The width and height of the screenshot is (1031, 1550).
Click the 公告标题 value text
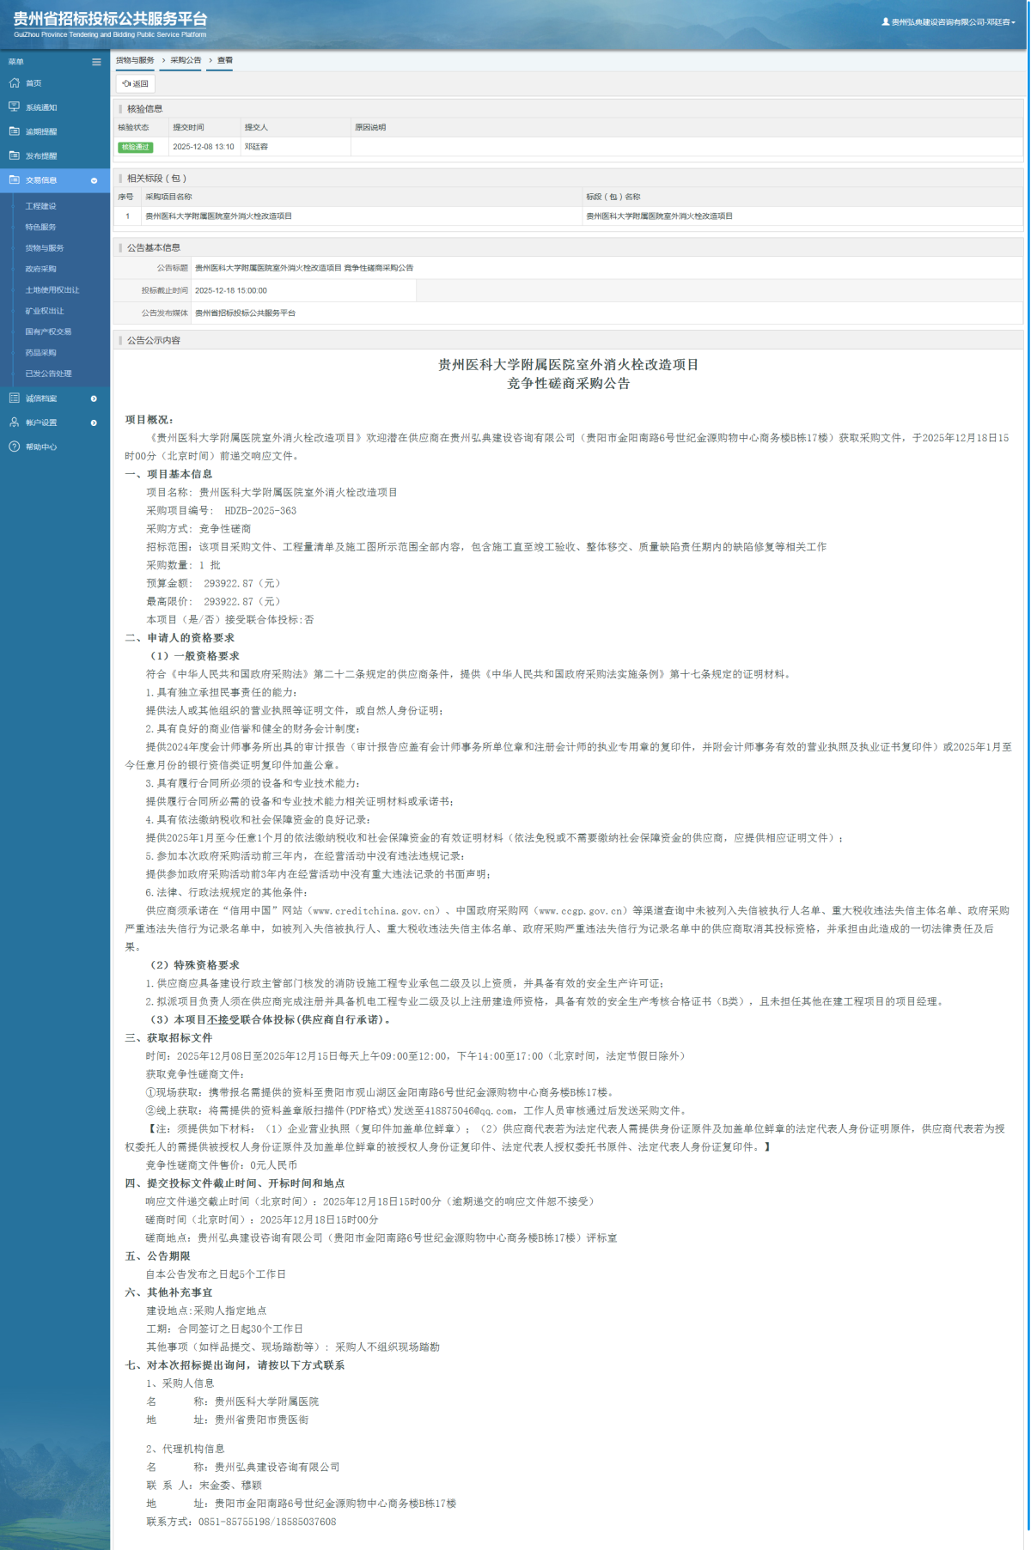pyautogui.click(x=304, y=268)
